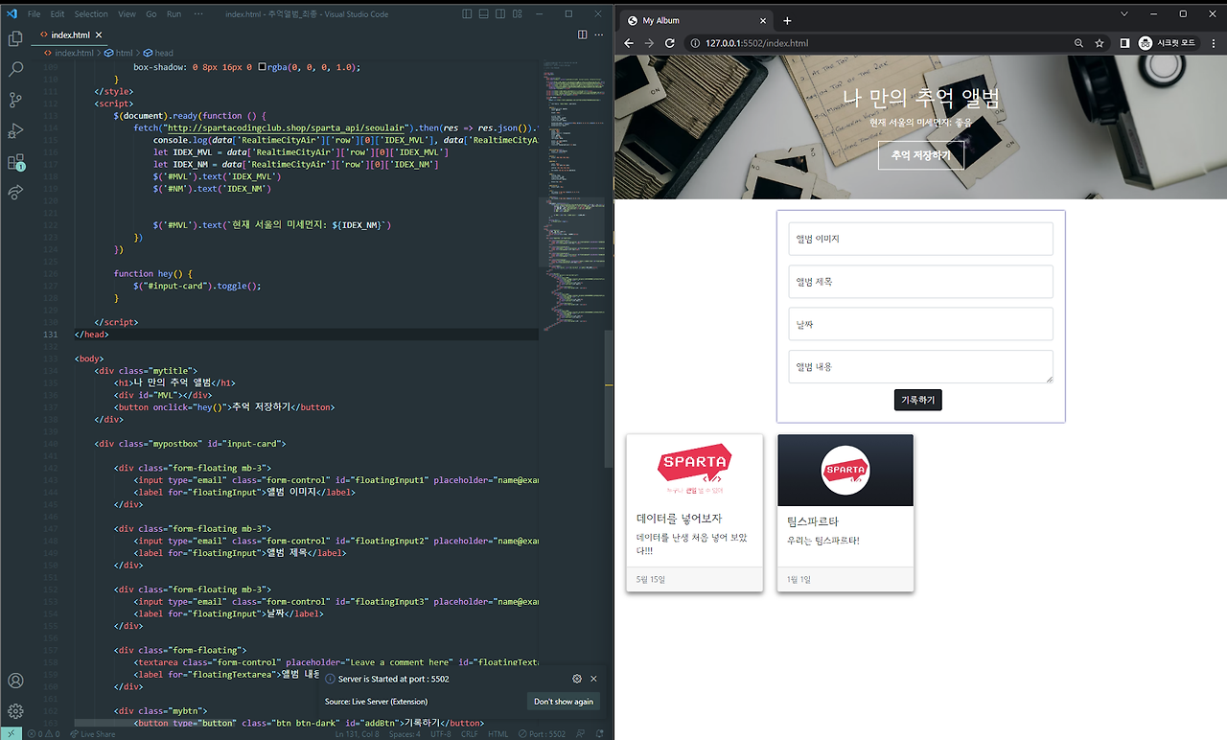Click the 날짜 input field

(920, 324)
